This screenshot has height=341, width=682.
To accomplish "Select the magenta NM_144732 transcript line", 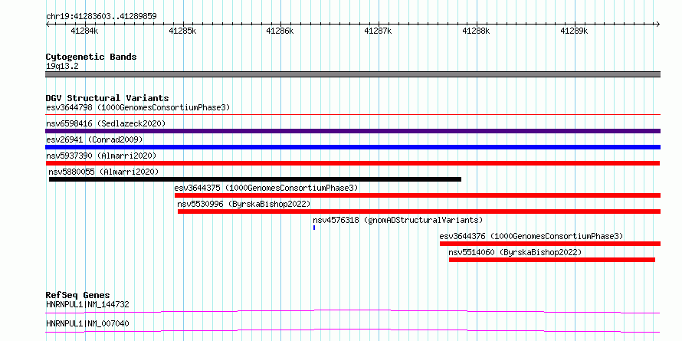I will click(x=352, y=311).
